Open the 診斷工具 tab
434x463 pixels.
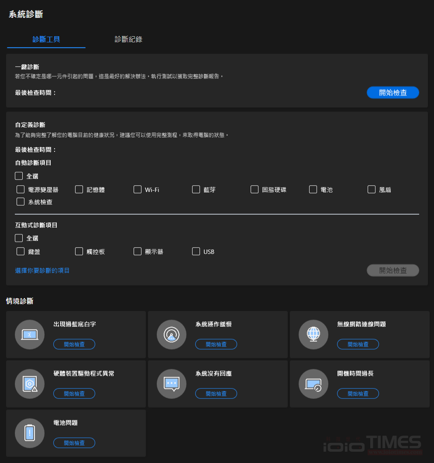46,39
